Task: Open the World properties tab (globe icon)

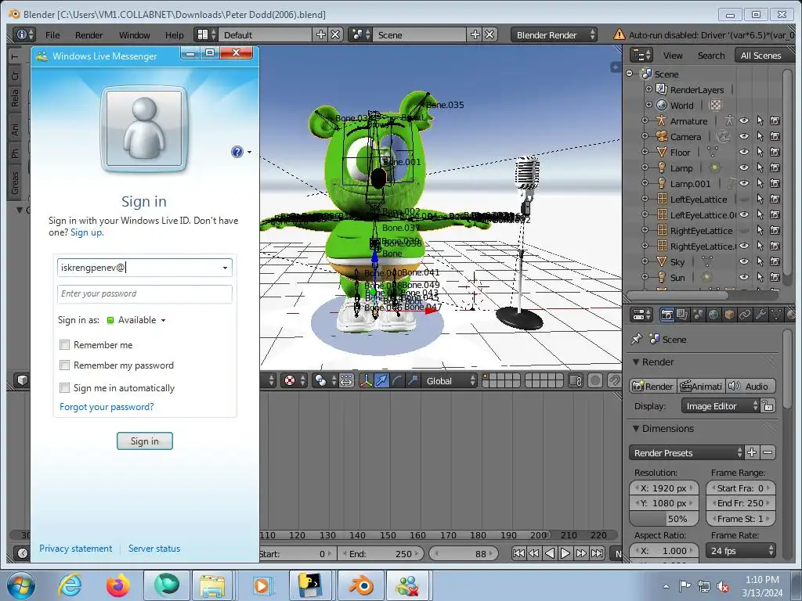Action: click(x=713, y=315)
